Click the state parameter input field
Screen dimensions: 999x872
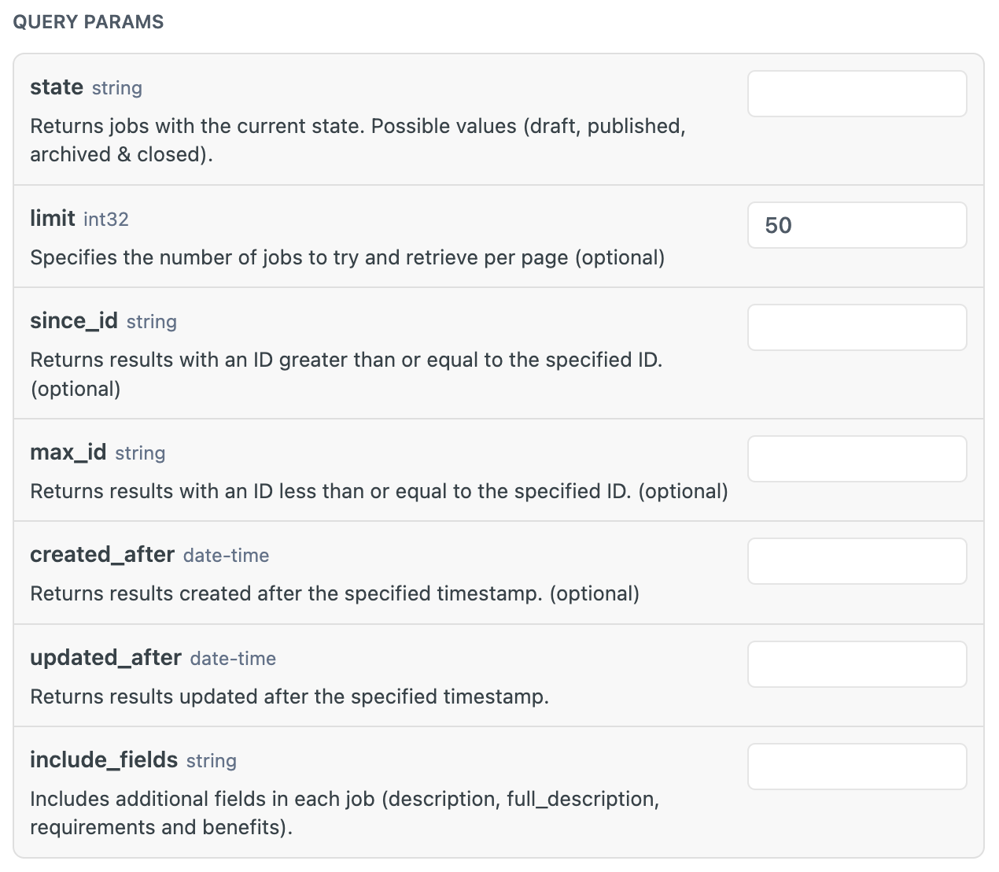tap(857, 93)
